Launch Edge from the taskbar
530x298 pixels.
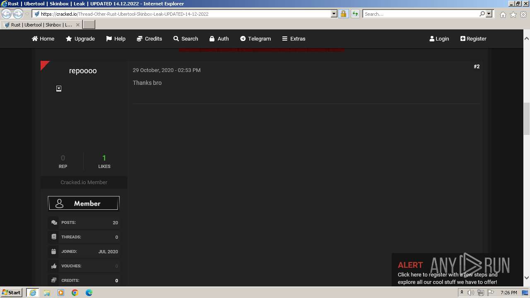coord(89,293)
